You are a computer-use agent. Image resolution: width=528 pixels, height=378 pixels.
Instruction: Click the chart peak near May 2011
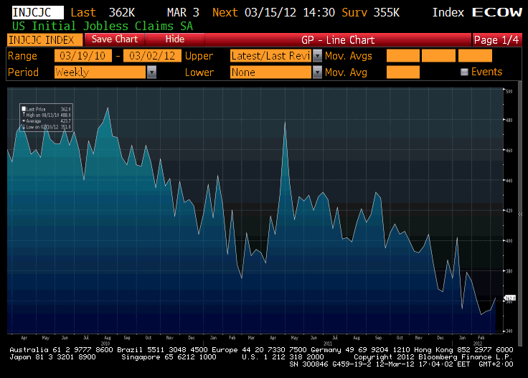coord(285,123)
